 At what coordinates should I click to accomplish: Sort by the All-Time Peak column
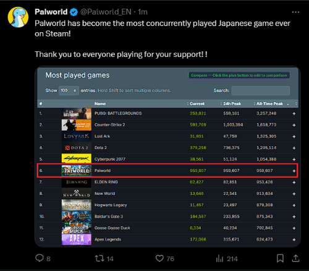point(269,104)
